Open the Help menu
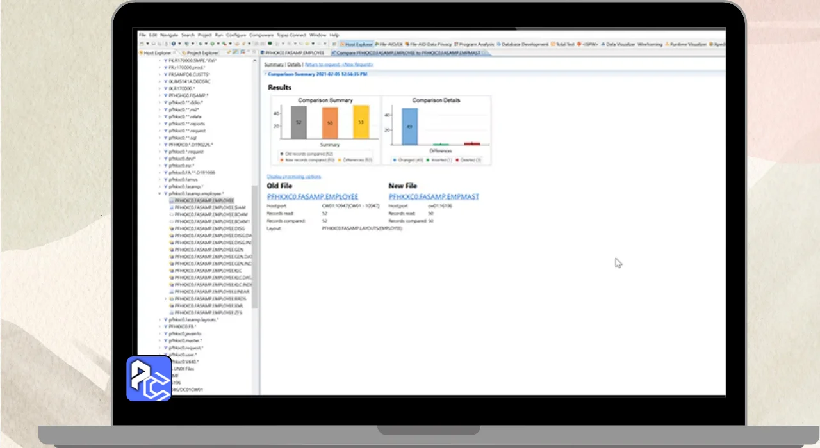Screen dimensions: 820x448 pos(334,35)
